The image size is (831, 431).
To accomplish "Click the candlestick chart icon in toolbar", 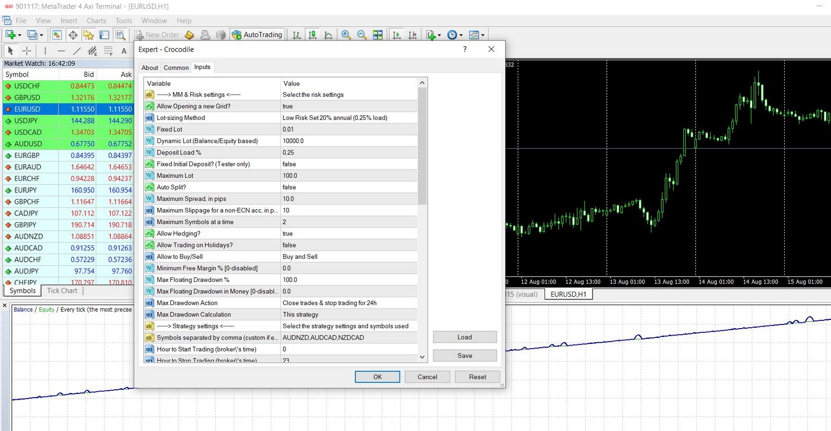I will tap(312, 35).
